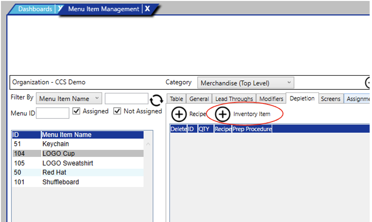Select the Modifiers tab
This screenshot has width=372, height=222.
(271, 99)
